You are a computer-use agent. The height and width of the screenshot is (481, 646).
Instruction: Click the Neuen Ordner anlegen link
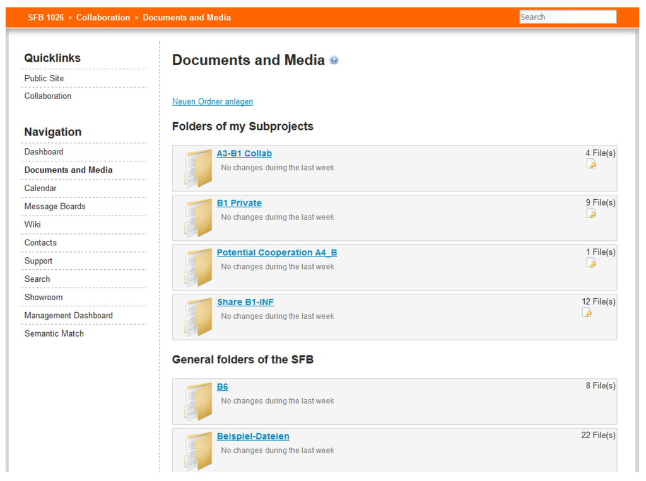pos(213,101)
